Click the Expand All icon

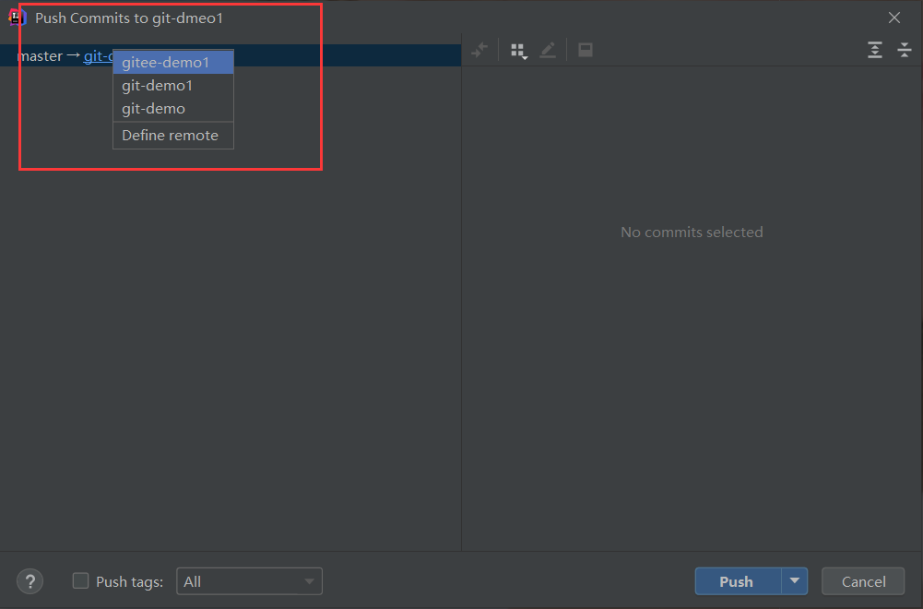tap(875, 50)
